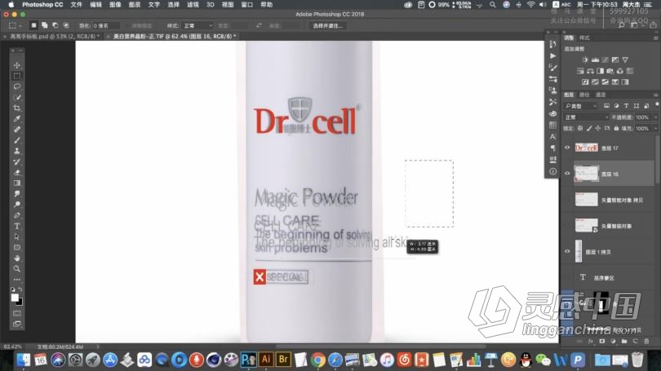Open the layer blend mode dropdown 正常
The height and width of the screenshot is (371, 661).
[x=587, y=117]
